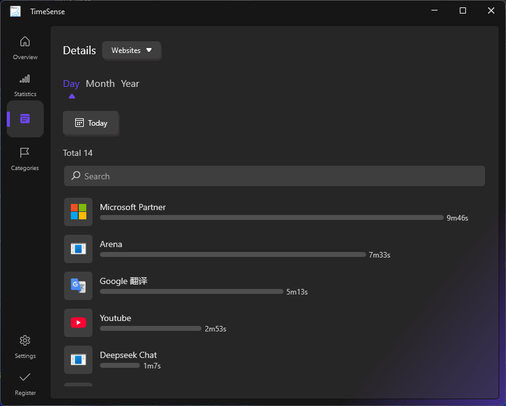The height and width of the screenshot is (406, 506).
Task: Click the Microsoft Partner usage bar
Action: click(272, 217)
